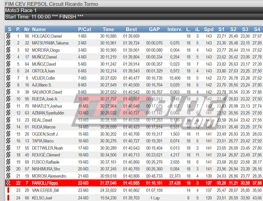263x201 pixels.
Task: Click checkered flag icon beside ORTOLÁ, Ivan
Action: (x=8, y=71)
